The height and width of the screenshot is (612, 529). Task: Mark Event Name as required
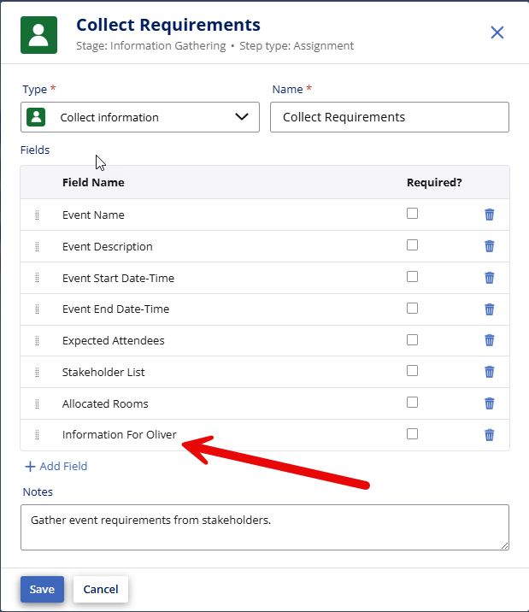[x=413, y=214]
